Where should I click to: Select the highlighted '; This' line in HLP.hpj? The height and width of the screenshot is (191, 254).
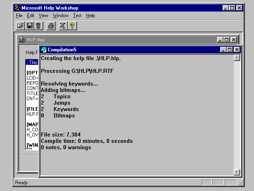pyautogui.click(x=32, y=62)
